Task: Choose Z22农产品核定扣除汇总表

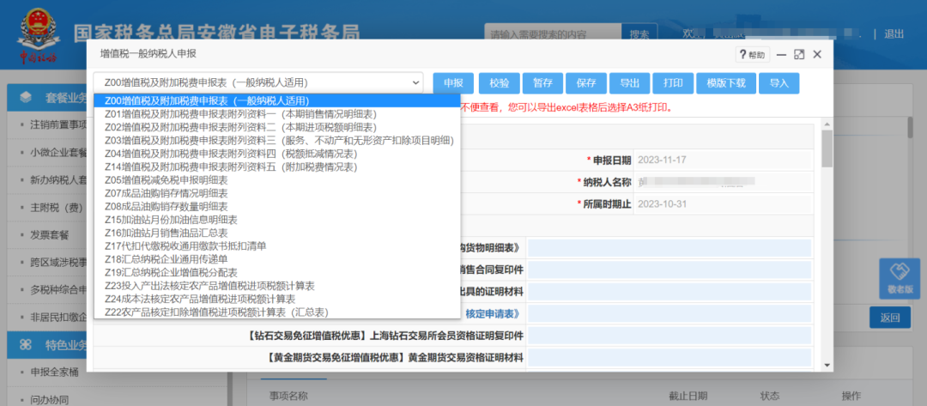Action: tap(276, 312)
